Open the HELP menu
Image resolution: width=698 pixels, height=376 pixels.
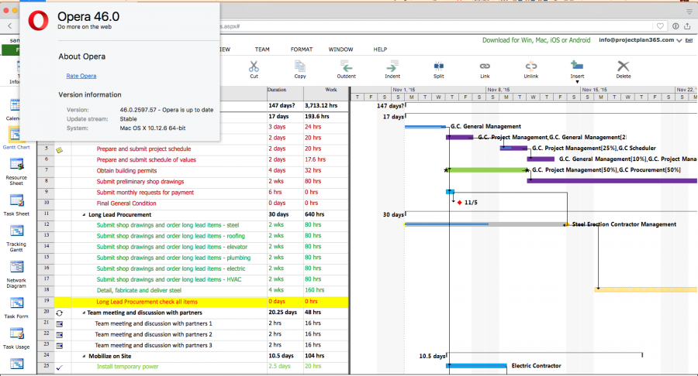pos(380,50)
